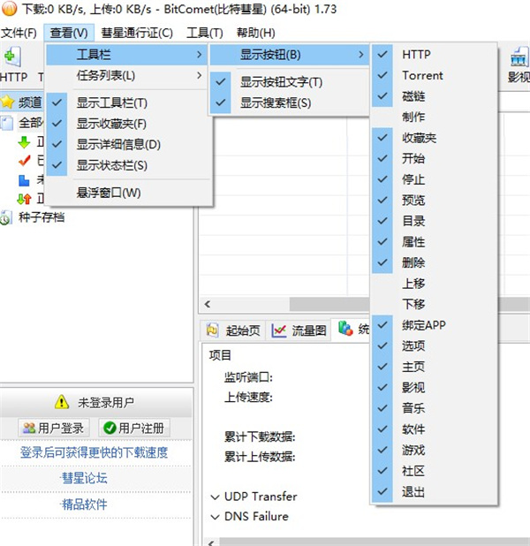Open the 帮助(H) menu
The width and height of the screenshot is (530, 546).
256,33
